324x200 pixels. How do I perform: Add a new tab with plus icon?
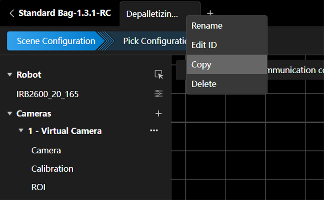pyautogui.click(x=210, y=13)
